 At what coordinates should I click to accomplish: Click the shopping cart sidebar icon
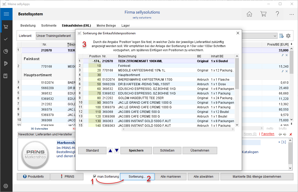(6, 27)
